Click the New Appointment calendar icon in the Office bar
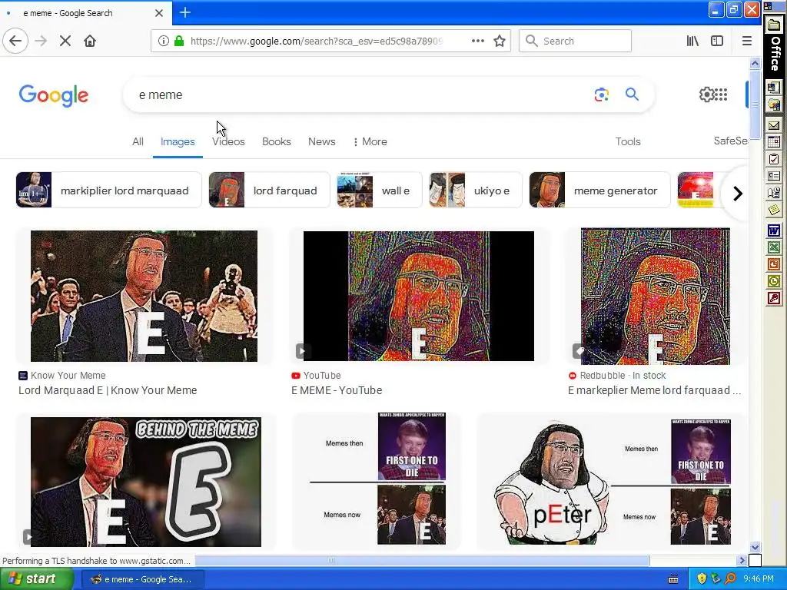The width and height of the screenshot is (787, 590). (x=774, y=142)
